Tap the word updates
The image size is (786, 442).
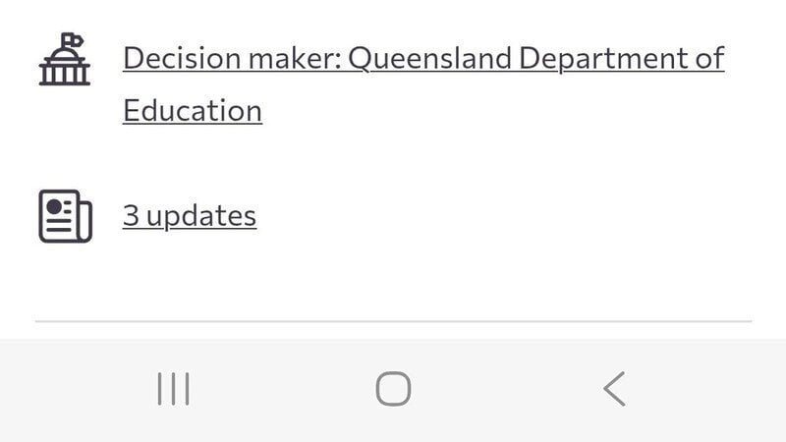(199, 216)
